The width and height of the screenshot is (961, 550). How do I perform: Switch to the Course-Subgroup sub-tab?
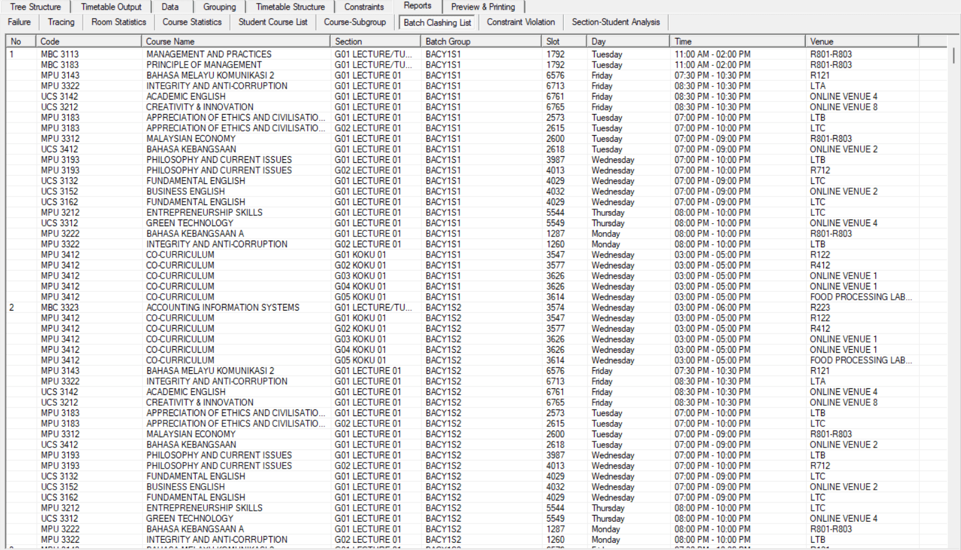click(x=355, y=22)
